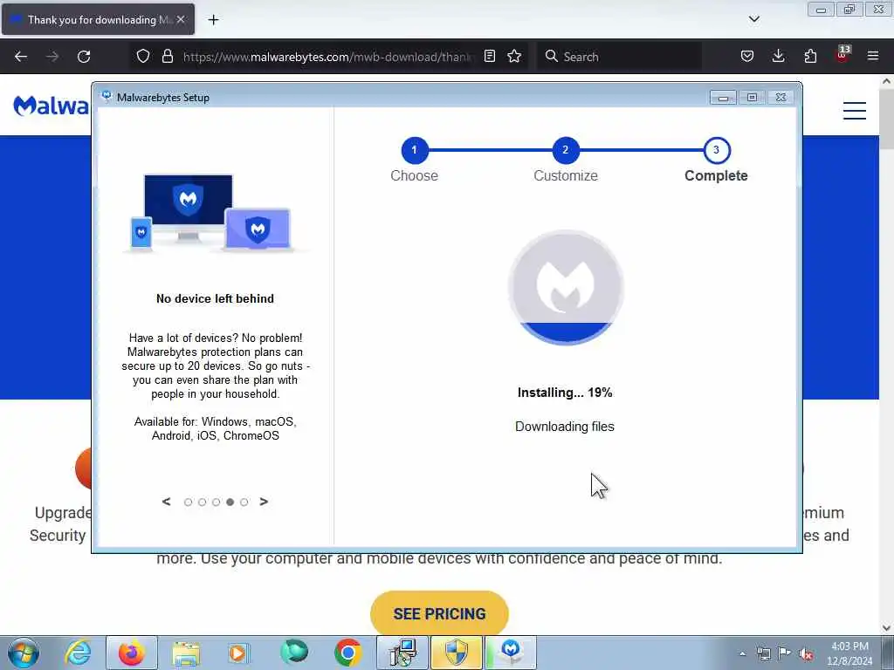Open the network tray icon
The height and width of the screenshot is (670, 894).
tap(763, 653)
